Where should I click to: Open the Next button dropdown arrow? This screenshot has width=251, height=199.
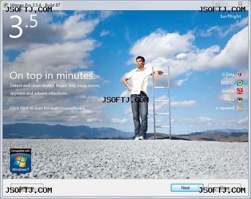click(201, 188)
